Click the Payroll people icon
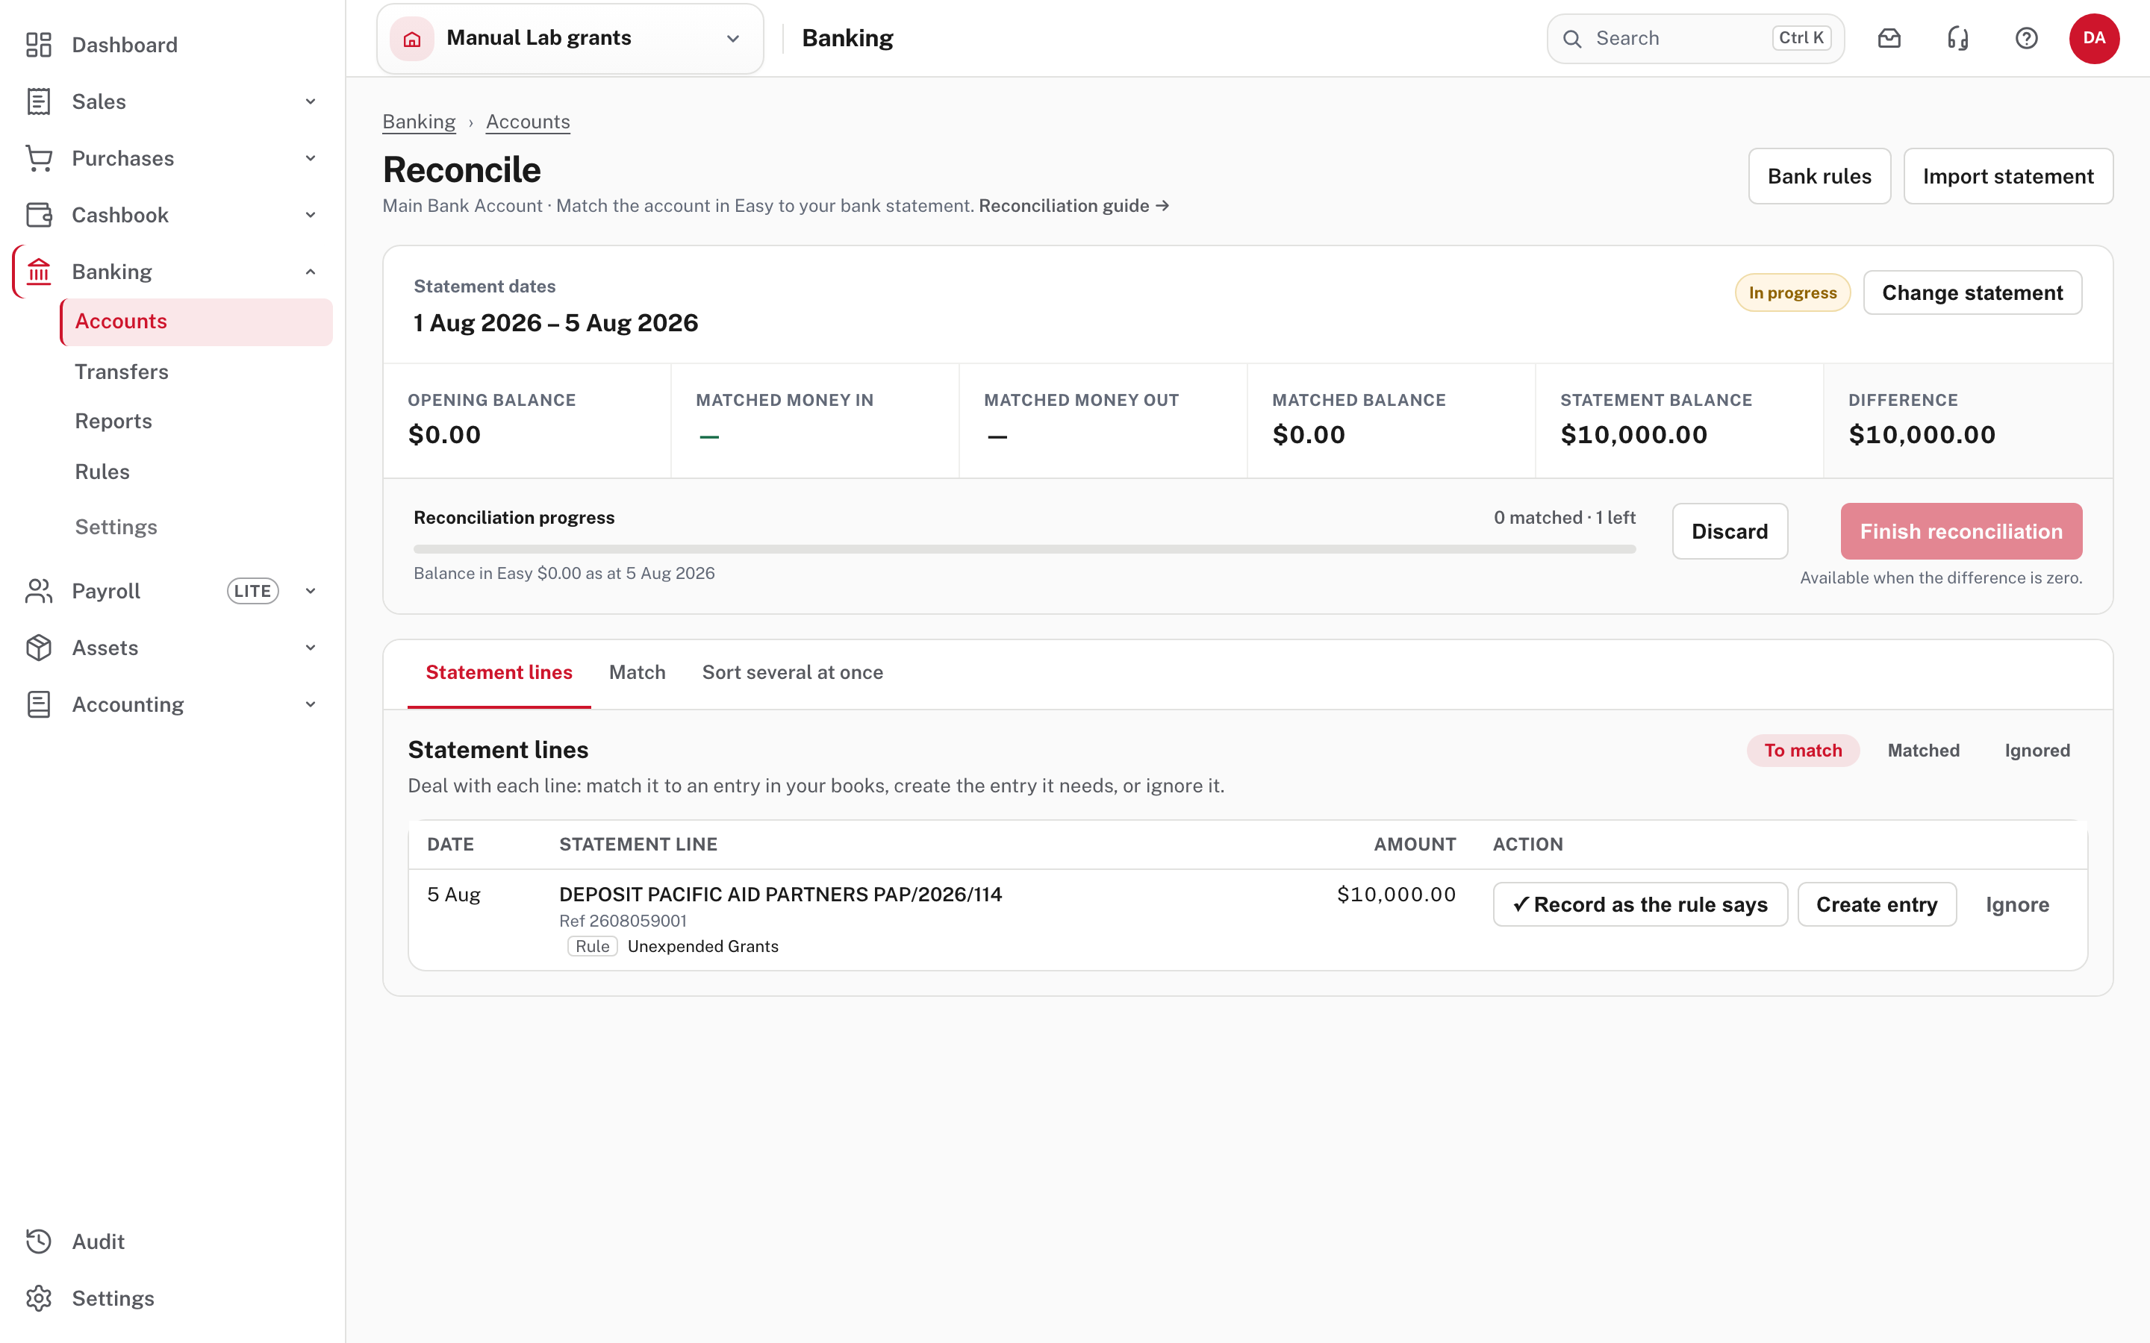2150x1343 pixels. click(38, 591)
